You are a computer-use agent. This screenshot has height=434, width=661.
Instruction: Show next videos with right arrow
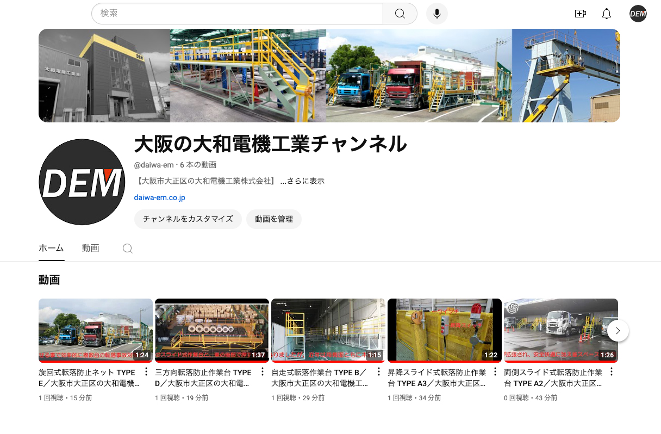[618, 331]
